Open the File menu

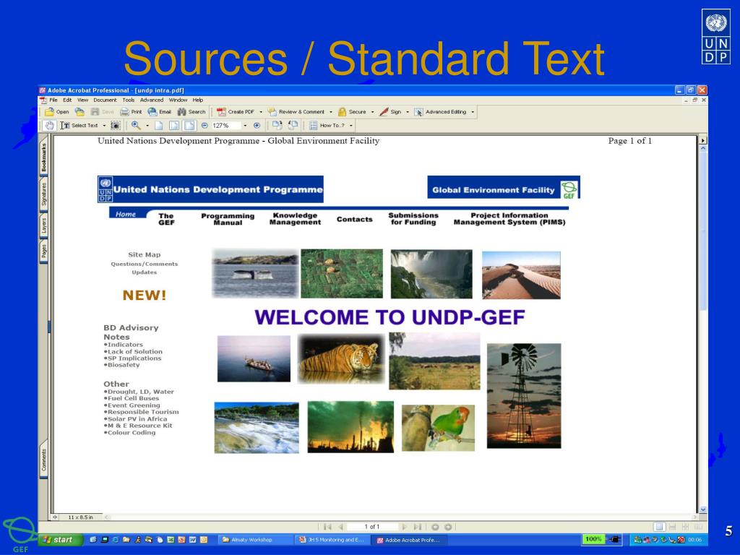pyautogui.click(x=53, y=100)
